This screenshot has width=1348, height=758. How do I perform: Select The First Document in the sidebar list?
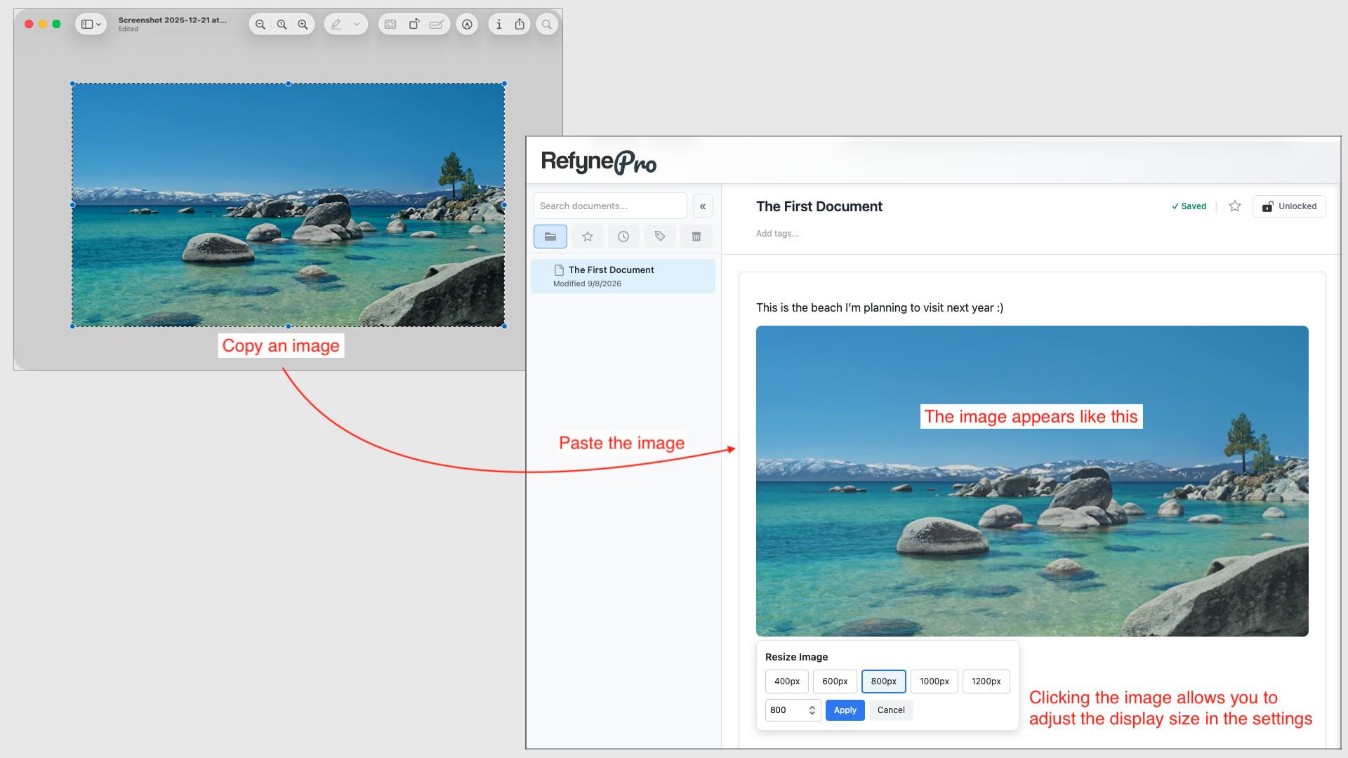coord(623,276)
